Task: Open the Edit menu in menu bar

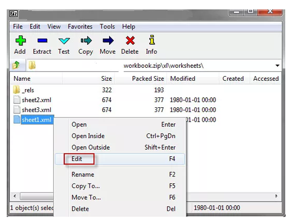Action: pos(35,27)
